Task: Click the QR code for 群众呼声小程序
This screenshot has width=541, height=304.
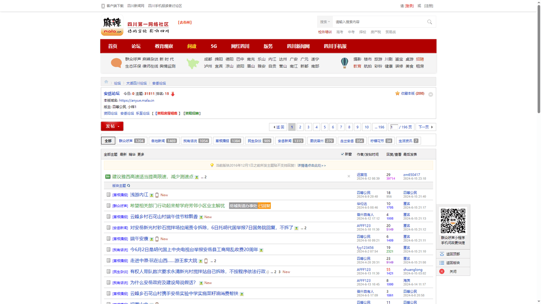Action: click(x=453, y=221)
